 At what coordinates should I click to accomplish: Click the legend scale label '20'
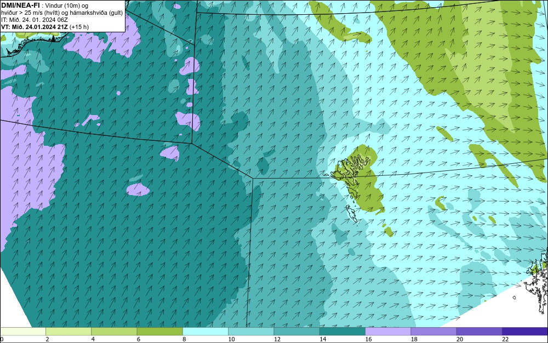[460, 339]
